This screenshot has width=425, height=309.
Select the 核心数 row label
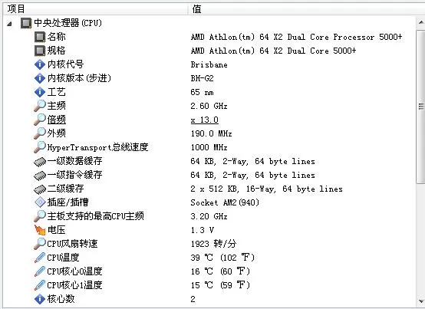61,299
